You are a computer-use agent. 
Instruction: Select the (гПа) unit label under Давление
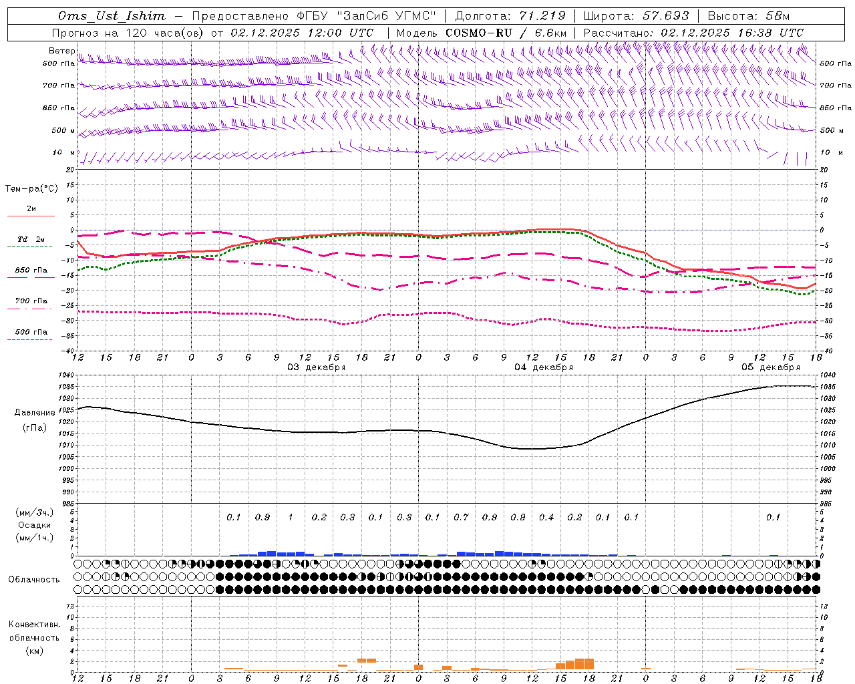click(x=35, y=428)
